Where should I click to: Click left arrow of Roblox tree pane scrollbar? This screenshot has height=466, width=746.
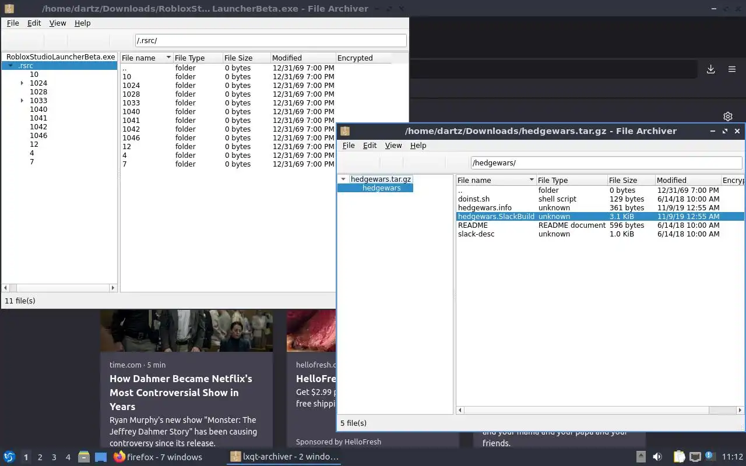(x=6, y=288)
